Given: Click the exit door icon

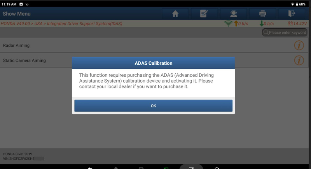Looking at the screenshot, I should [292, 14].
